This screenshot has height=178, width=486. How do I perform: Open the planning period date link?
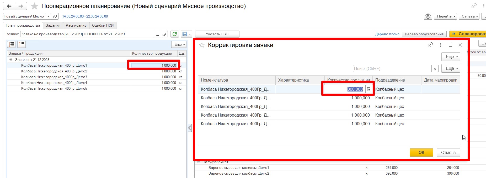85,16
